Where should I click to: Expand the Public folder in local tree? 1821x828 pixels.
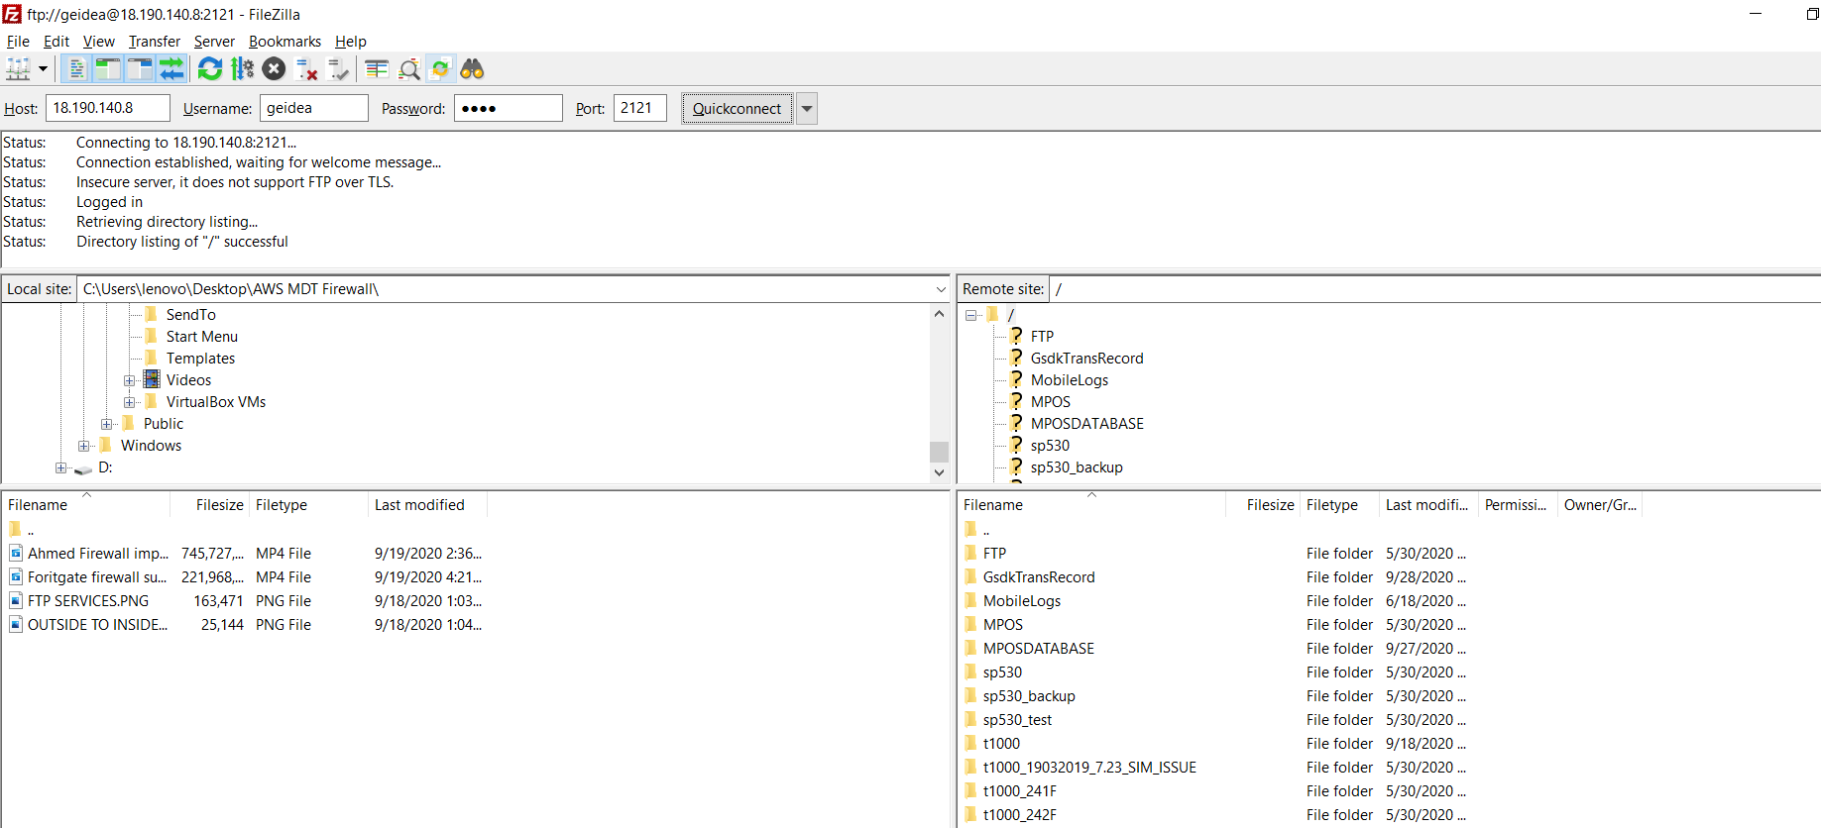click(x=106, y=424)
